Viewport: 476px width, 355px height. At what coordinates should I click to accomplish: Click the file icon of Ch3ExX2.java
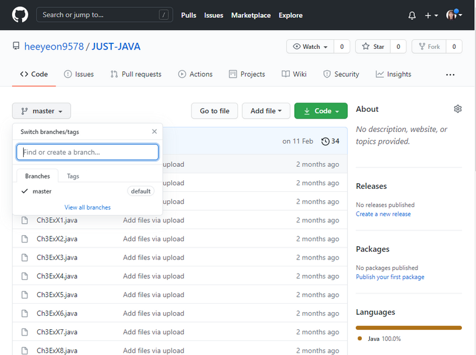pos(24,239)
